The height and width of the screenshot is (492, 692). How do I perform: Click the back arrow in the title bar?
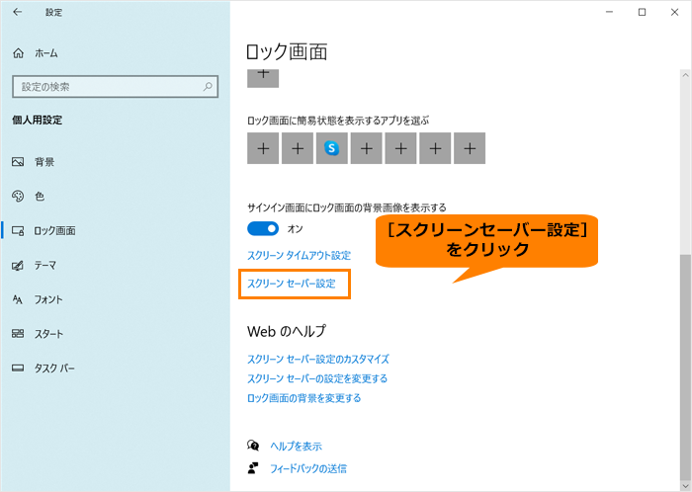click(18, 13)
